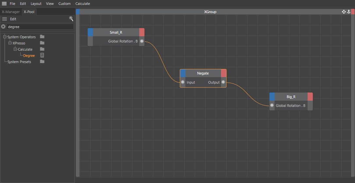Select the Small_R node title
Screen dimensions: 355x183
click(x=116, y=32)
